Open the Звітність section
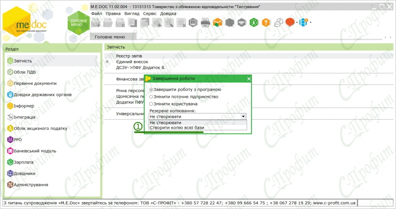Screen dimensions: 396x209 pos(52,61)
